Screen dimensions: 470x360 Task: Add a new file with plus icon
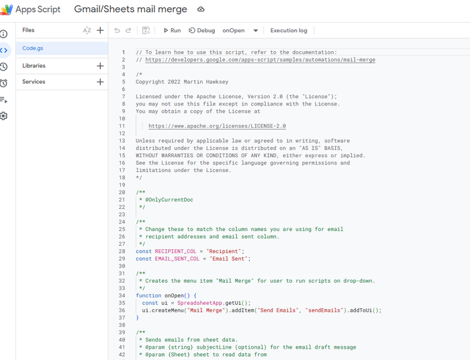tap(101, 30)
